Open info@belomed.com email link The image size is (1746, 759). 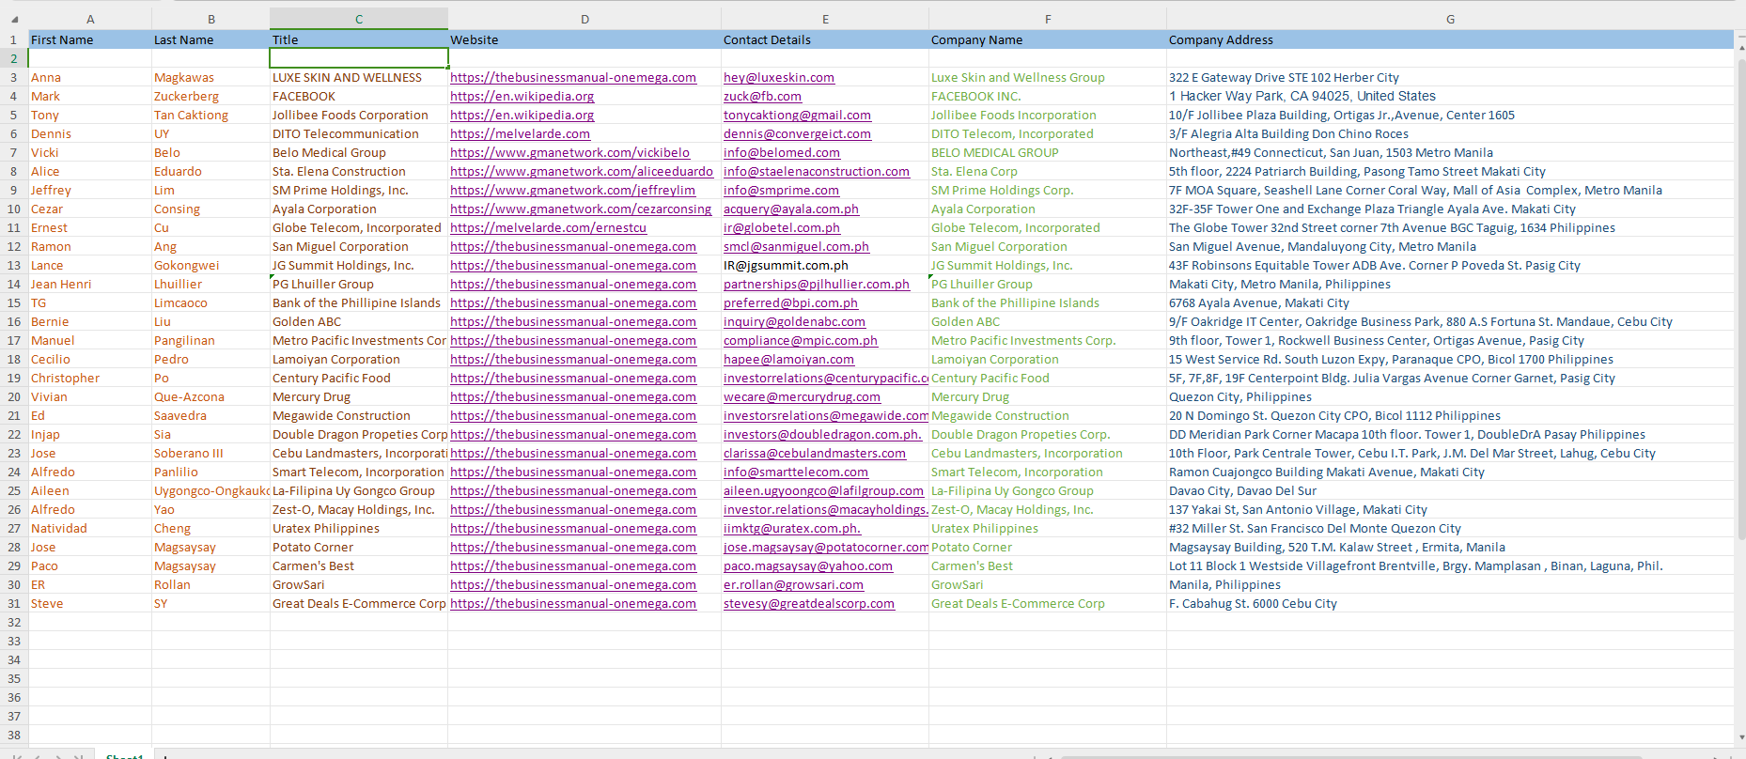click(x=782, y=152)
